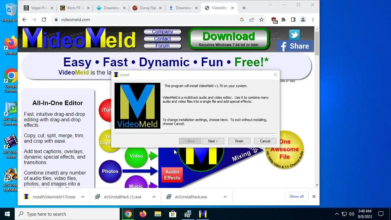Click the Google icon in address bar
This screenshot has height=220, width=391.
tap(242, 20)
